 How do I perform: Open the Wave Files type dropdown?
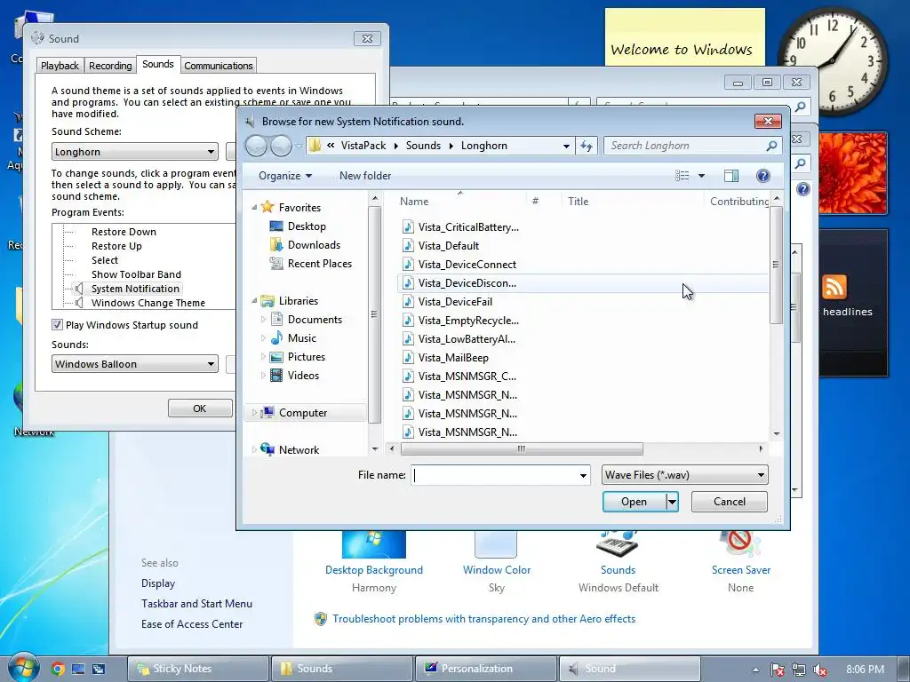tap(685, 475)
